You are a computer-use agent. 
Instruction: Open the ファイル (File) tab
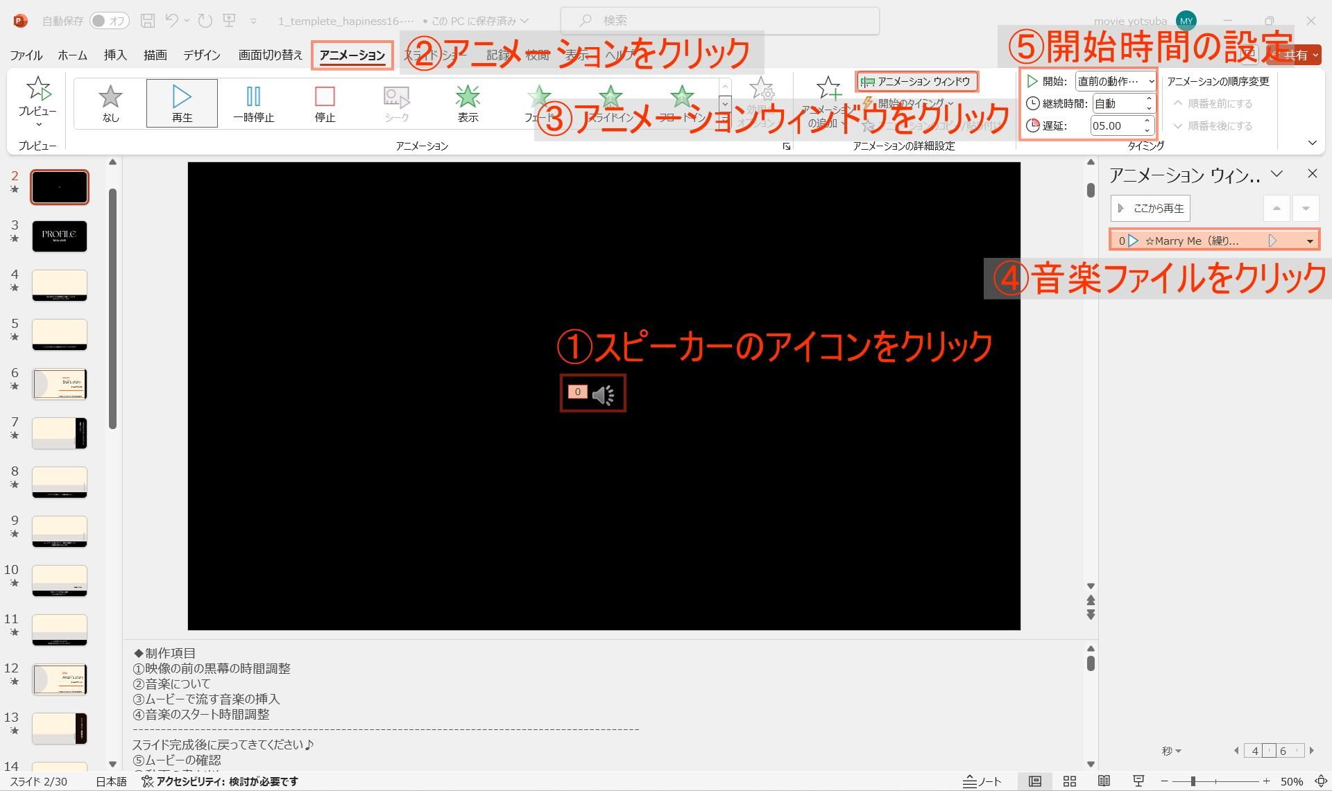(26, 55)
